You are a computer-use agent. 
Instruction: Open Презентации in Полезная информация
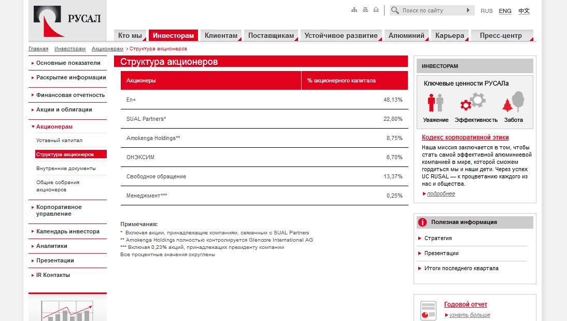coord(441,254)
